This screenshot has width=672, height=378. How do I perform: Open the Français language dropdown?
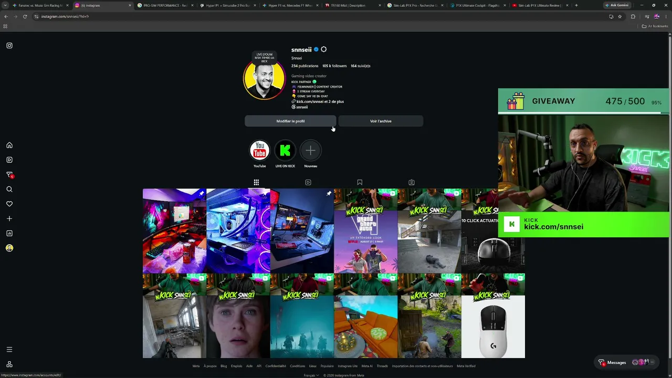coord(312,375)
